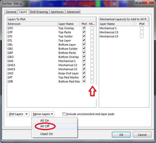Click Plot header in Mechanical Layers panel
Screen dimensions: 156x143
click(142, 24)
